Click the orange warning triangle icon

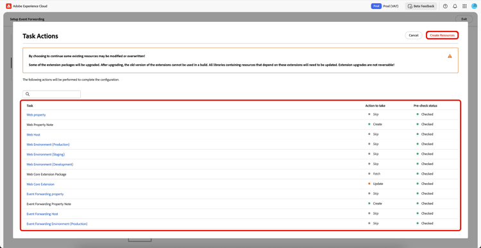pos(450,56)
